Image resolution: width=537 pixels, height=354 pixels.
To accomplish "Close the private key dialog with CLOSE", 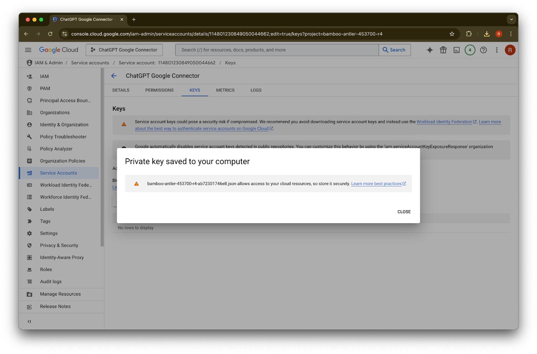I will (x=404, y=212).
